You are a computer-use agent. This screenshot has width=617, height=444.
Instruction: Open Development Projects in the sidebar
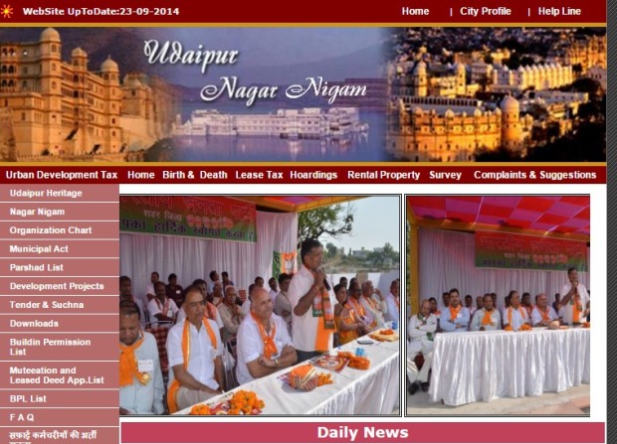coord(60,286)
